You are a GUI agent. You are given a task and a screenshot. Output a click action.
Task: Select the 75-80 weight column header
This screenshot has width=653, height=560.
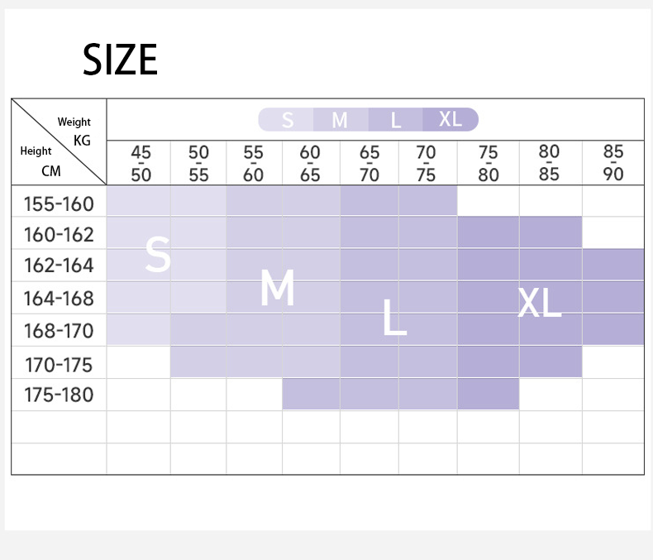coord(488,163)
